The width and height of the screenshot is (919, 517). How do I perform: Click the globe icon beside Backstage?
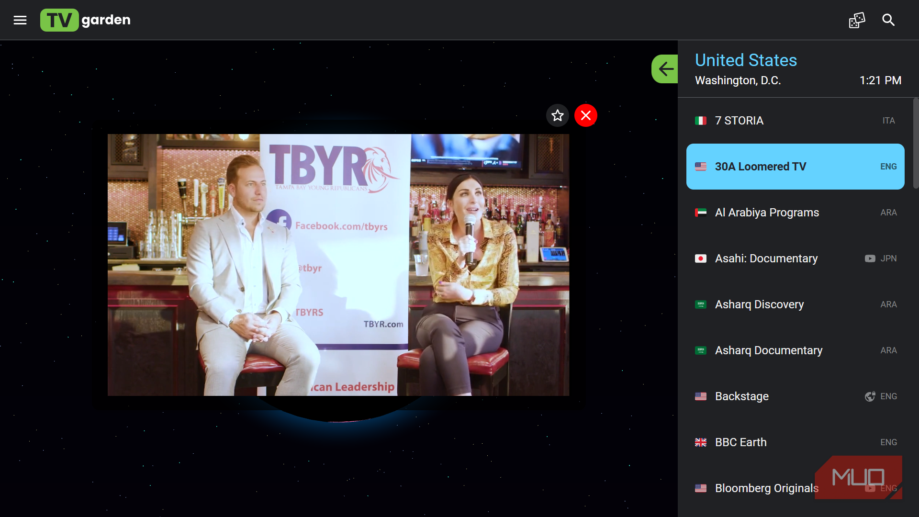[870, 396]
